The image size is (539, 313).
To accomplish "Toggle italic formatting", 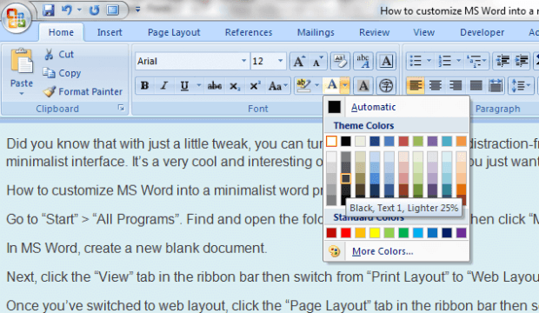I will 164,86.
